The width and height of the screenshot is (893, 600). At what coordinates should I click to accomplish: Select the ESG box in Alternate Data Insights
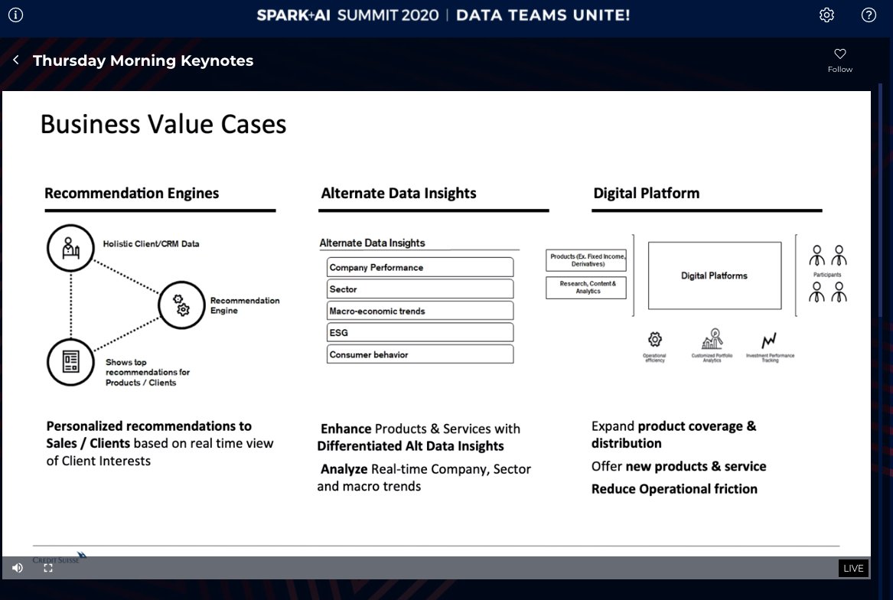coord(420,332)
